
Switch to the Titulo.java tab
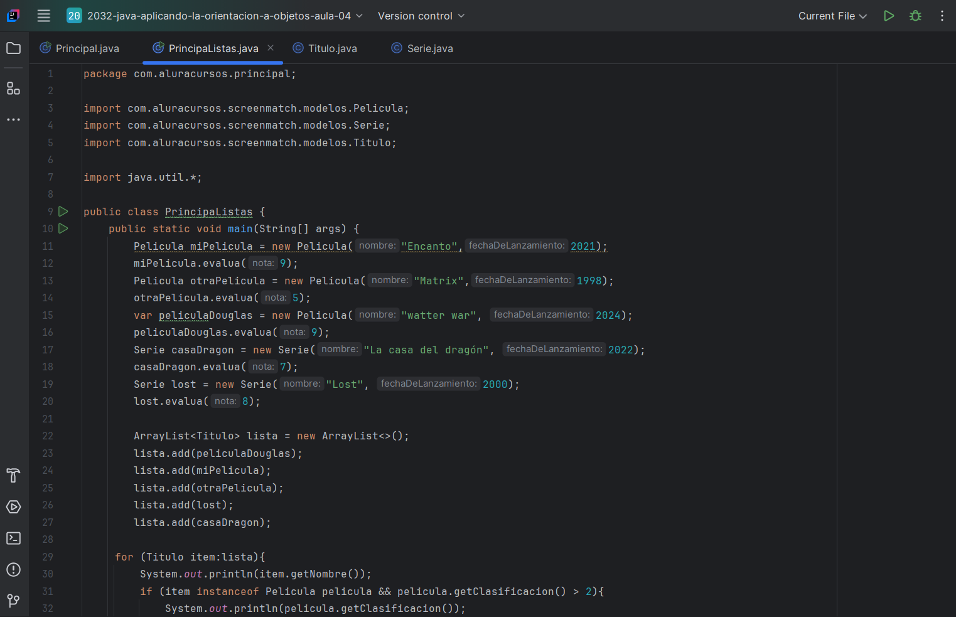coord(325,48)
